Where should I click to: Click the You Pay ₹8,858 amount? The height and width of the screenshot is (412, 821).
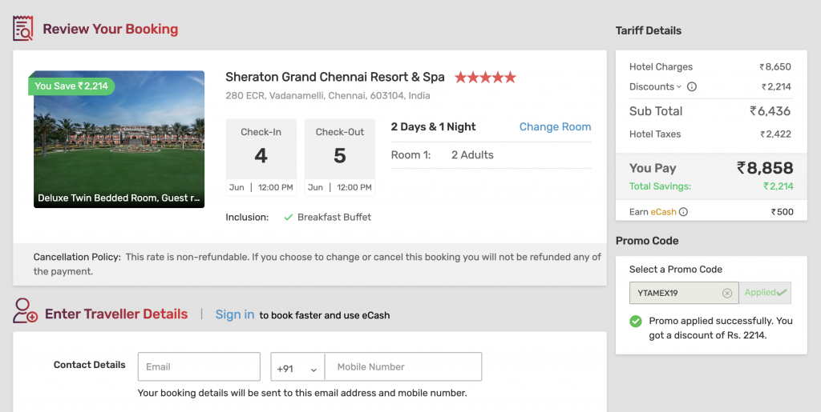765,168
